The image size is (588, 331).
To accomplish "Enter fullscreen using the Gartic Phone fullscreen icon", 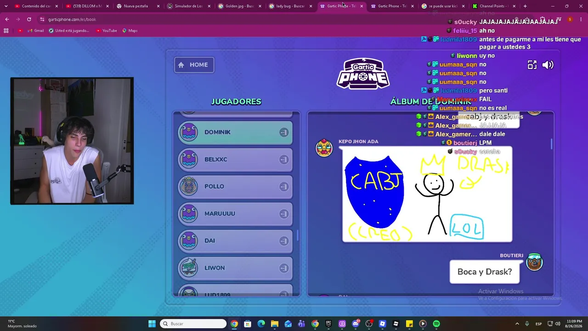I will 532,65.
